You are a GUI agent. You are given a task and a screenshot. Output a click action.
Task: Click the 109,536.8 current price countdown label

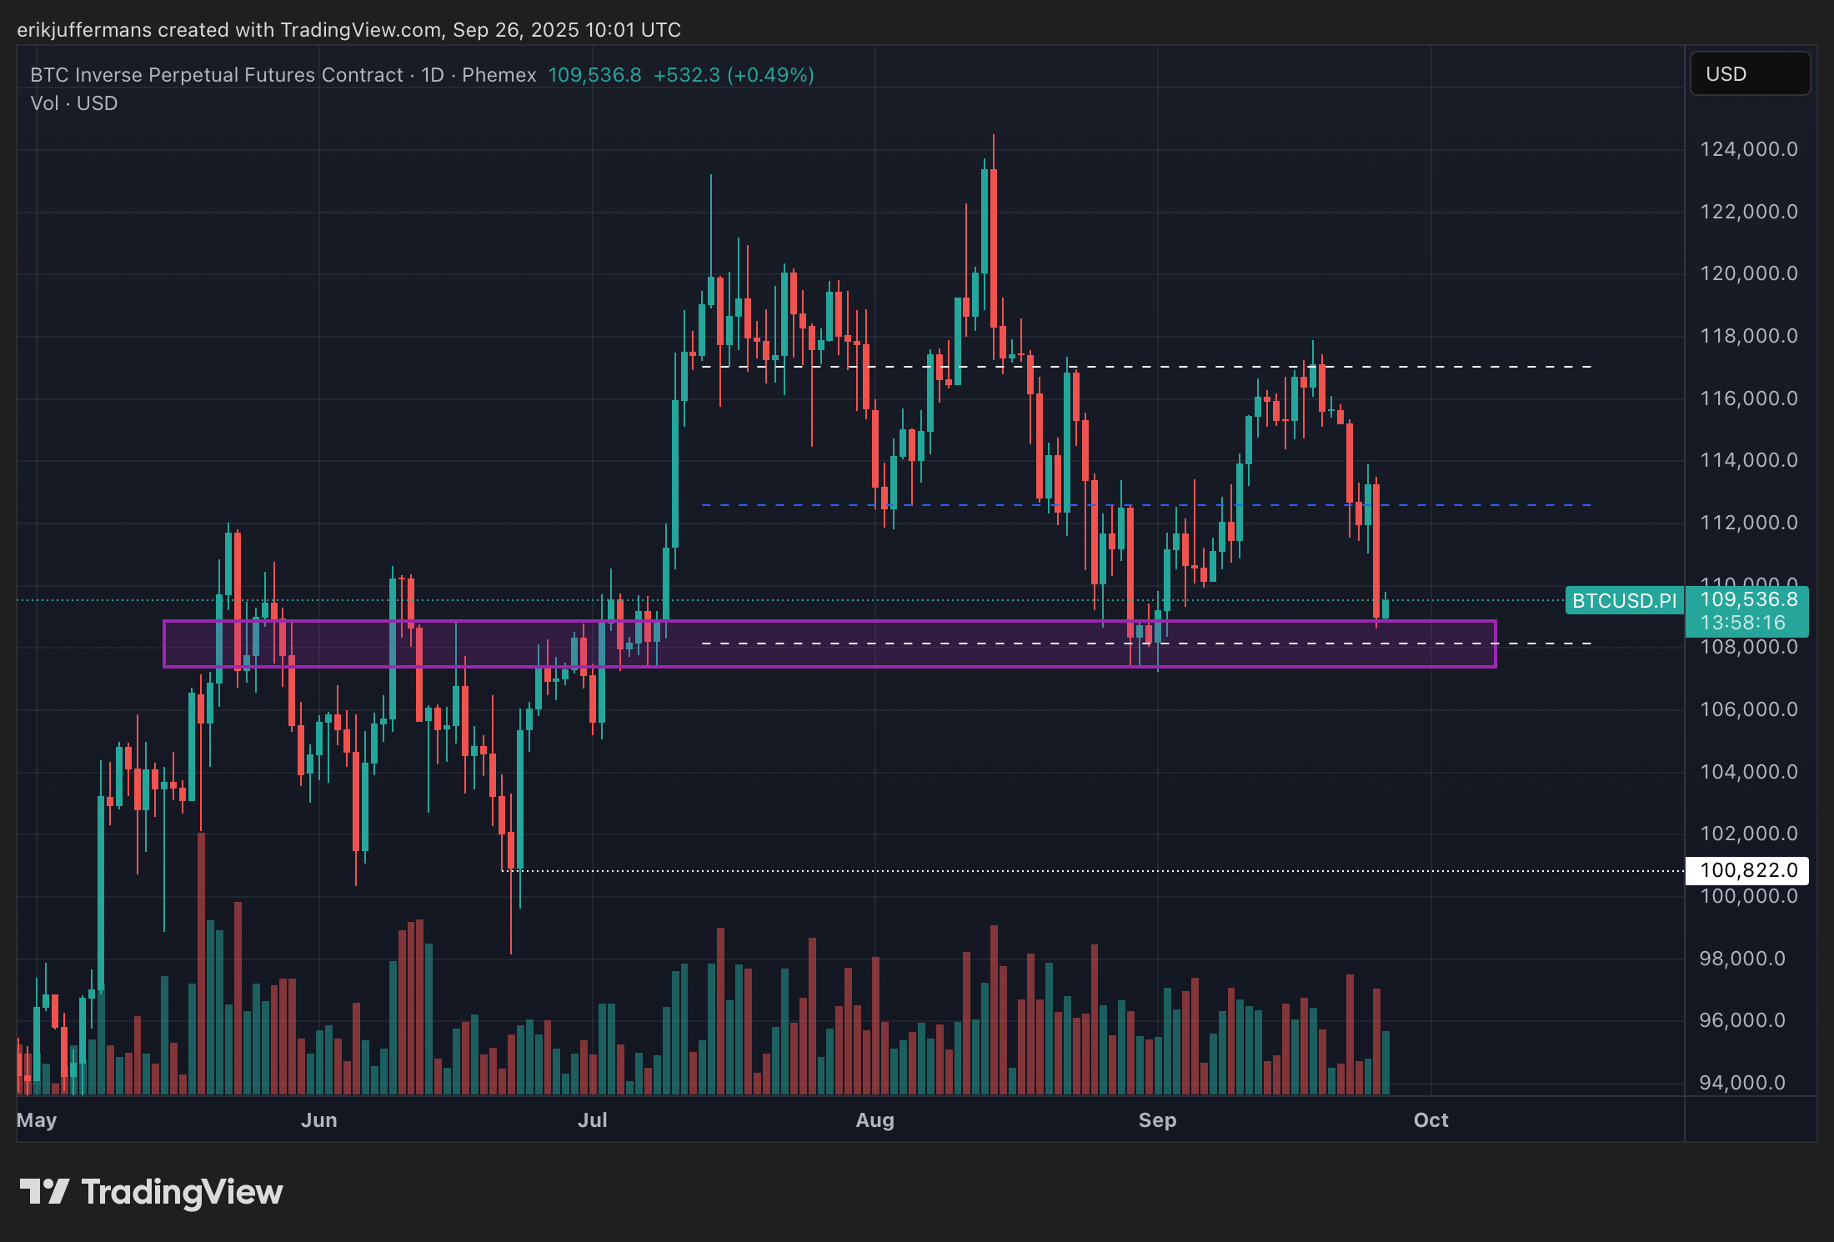1748,611
